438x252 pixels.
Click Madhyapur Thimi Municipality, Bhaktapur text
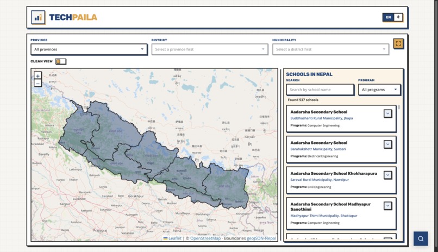point(324,216)
